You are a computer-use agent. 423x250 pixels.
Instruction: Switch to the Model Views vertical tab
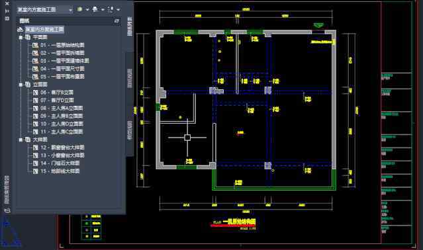click(130, 130)
